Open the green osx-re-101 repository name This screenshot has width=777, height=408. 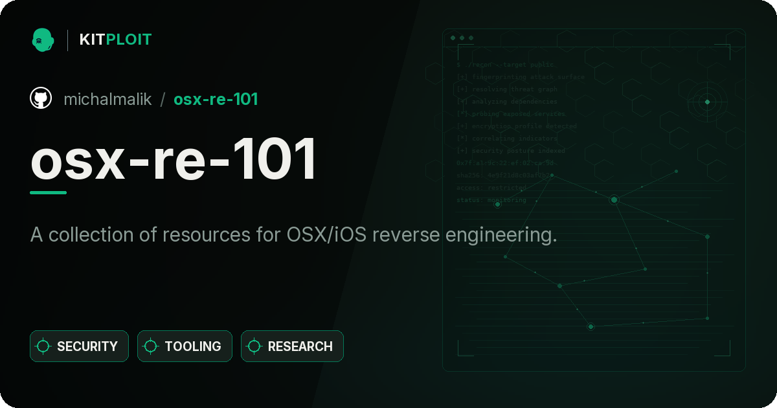click(216, 99)
